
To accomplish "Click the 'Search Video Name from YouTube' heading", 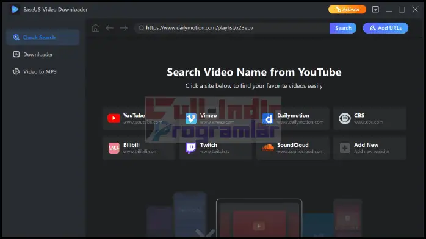I will coord(254,72).
